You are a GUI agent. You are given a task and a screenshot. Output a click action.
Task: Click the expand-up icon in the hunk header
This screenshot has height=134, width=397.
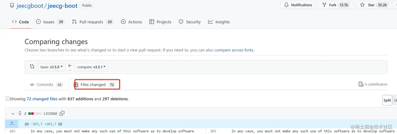12,124
